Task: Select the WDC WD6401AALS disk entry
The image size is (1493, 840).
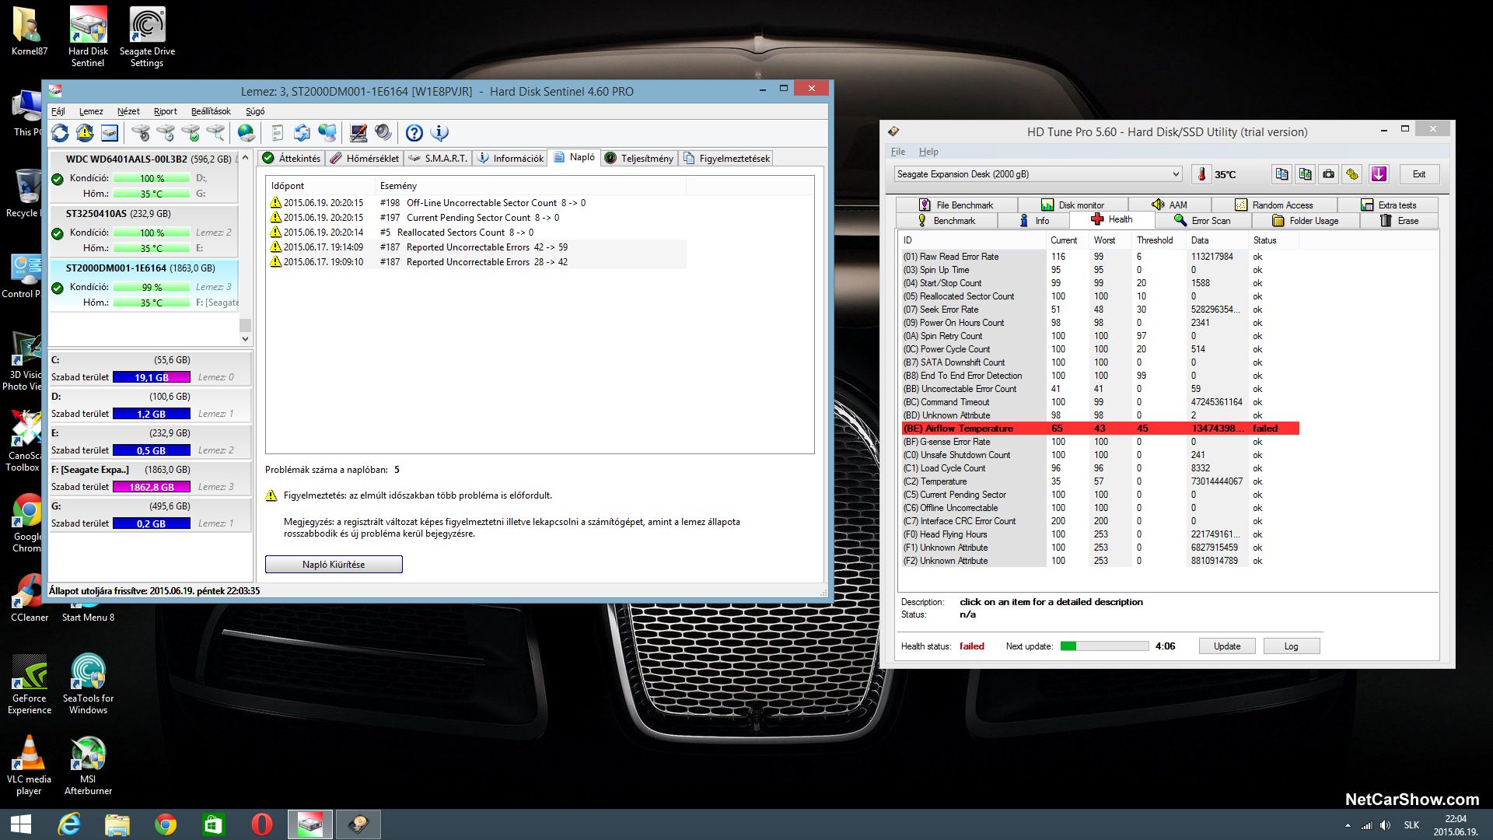Action: click(145, 177)
